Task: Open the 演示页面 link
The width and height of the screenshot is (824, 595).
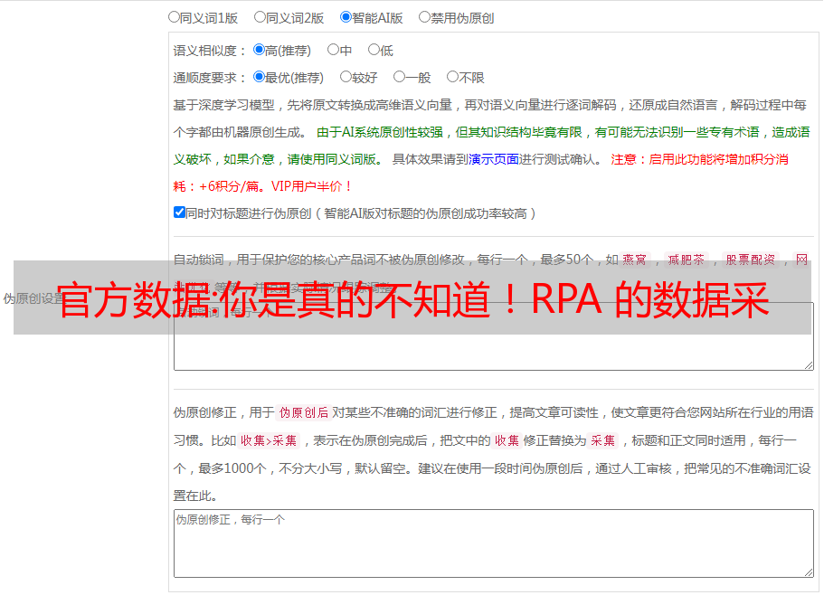Action: [x=493, y=159]
